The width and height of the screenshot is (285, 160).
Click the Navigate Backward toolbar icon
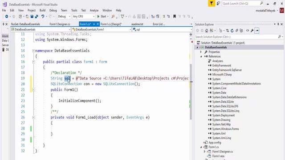(7, 16)
